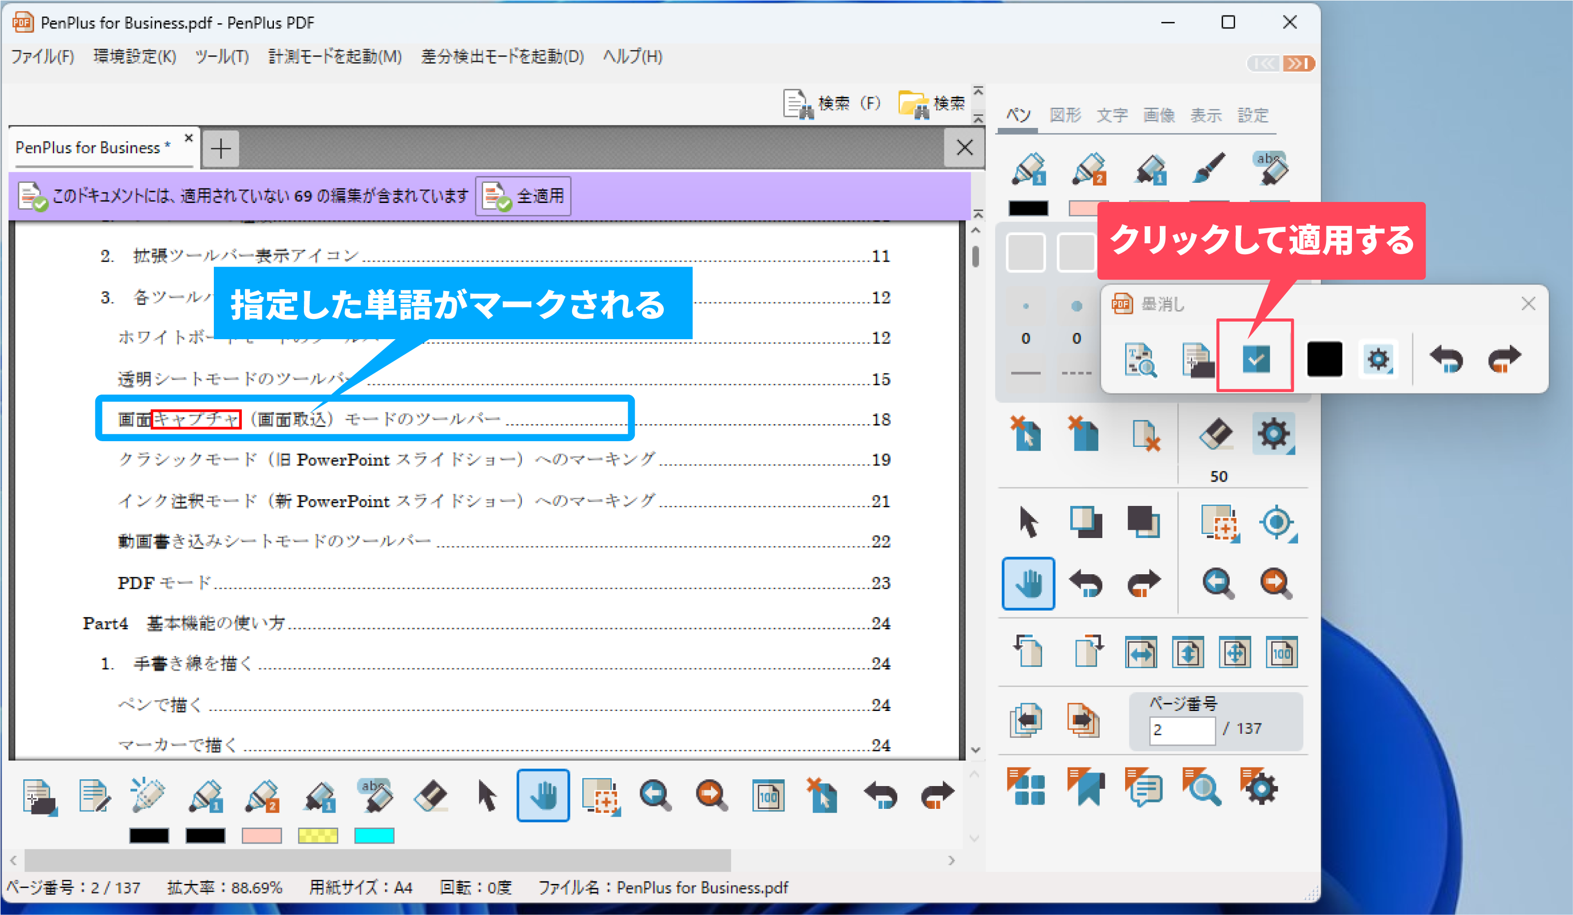1573x915 pixels.
Task: Click the 100% zoom icon in bottom toolbar
Action: [x=768, y=796]
